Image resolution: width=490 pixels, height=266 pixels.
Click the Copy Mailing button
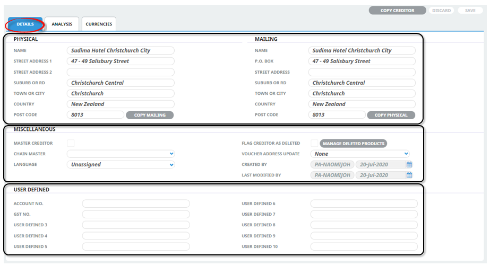tap(150, 115)
